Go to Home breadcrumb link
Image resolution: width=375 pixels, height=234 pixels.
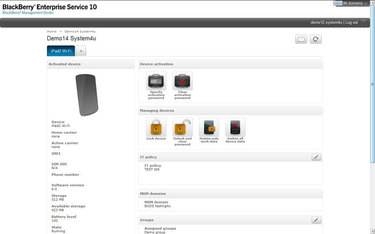pos(52,31)
